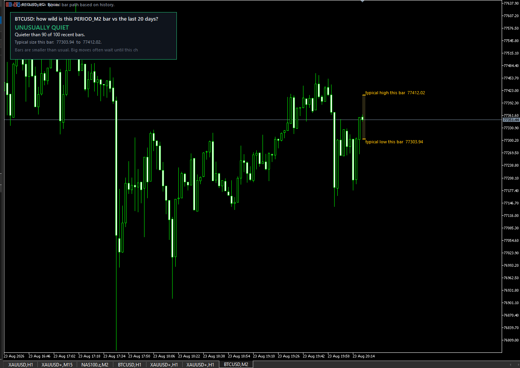This screenshot has width=520, height=368.
Task: Open the XAUUSD+,M15 chart tab
Action: coord(57,364)
